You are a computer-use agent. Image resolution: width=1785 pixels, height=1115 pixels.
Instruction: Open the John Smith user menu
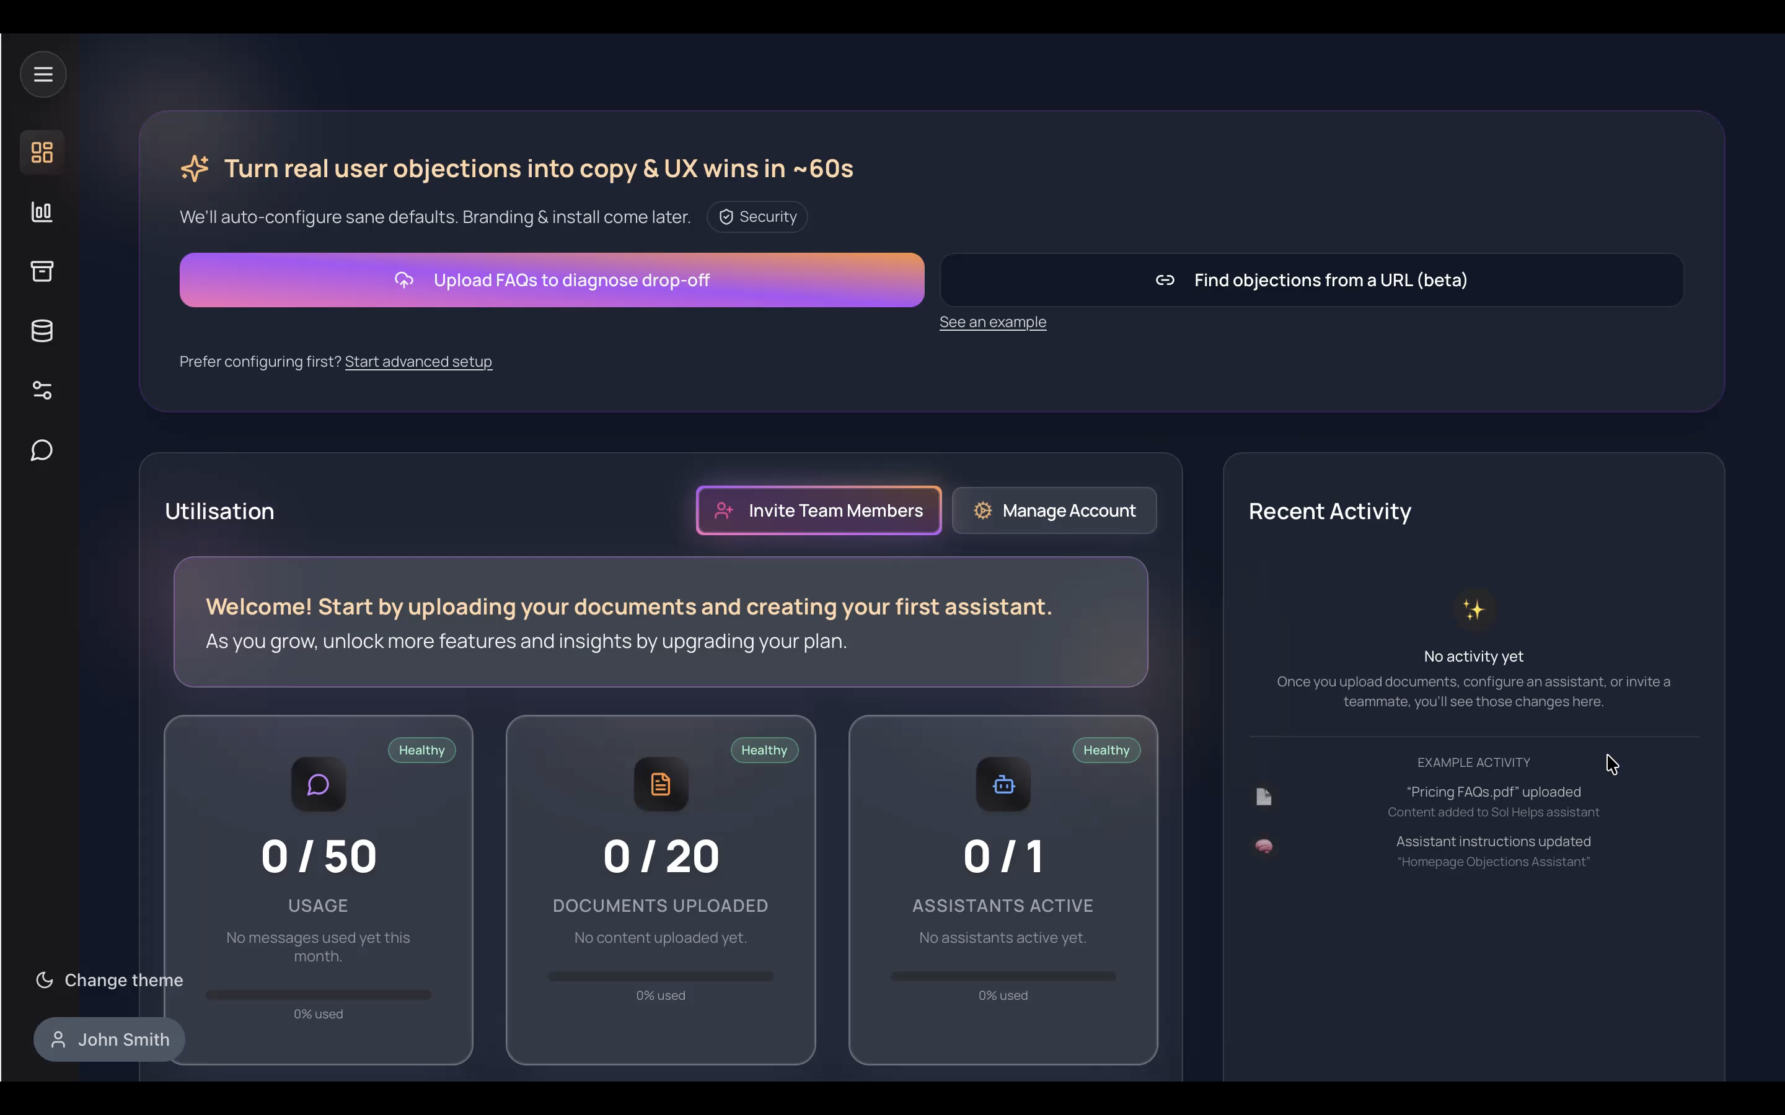coord(109,1040)
